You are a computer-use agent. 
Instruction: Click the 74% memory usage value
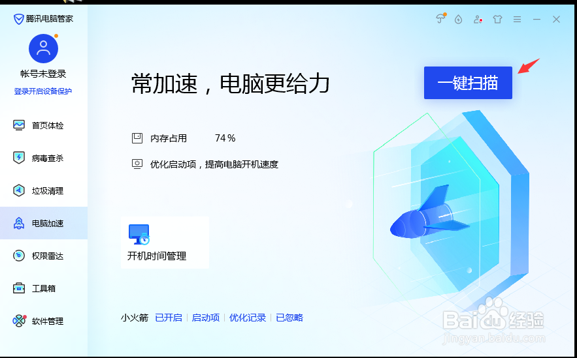[225, 138]
